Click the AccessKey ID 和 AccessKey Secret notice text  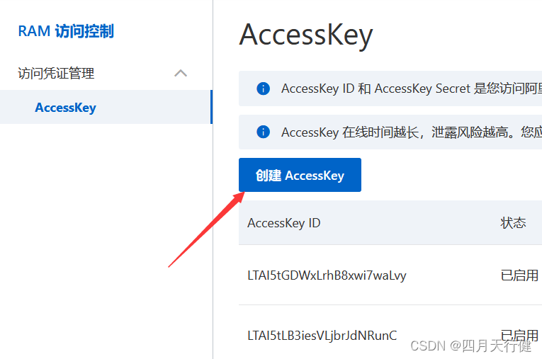click(411, 89)
